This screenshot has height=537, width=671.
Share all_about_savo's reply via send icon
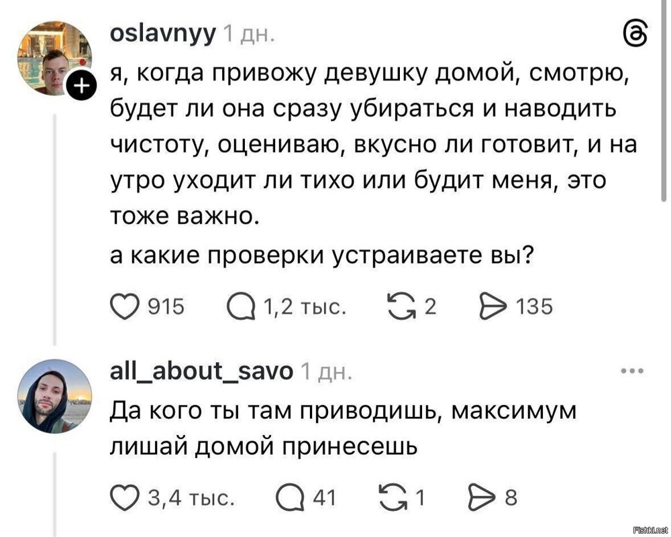click(x=483, y=497)
